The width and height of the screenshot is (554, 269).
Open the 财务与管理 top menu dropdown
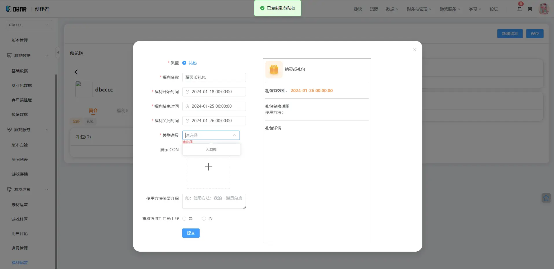pyautogui.click(x=419, y=9)
